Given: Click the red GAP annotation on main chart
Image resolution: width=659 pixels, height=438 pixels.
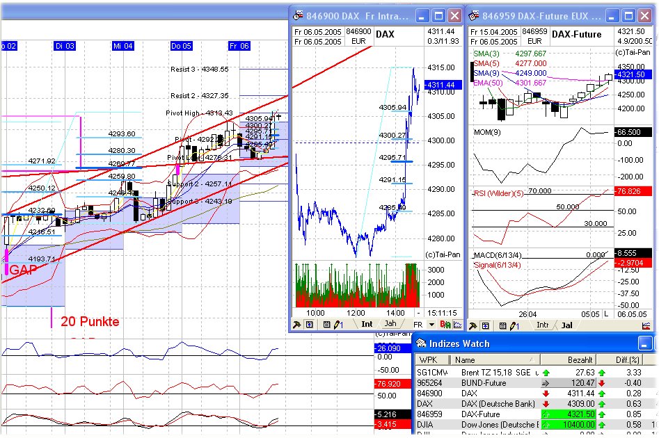Looking at the screenshot, I should (23, 270).
